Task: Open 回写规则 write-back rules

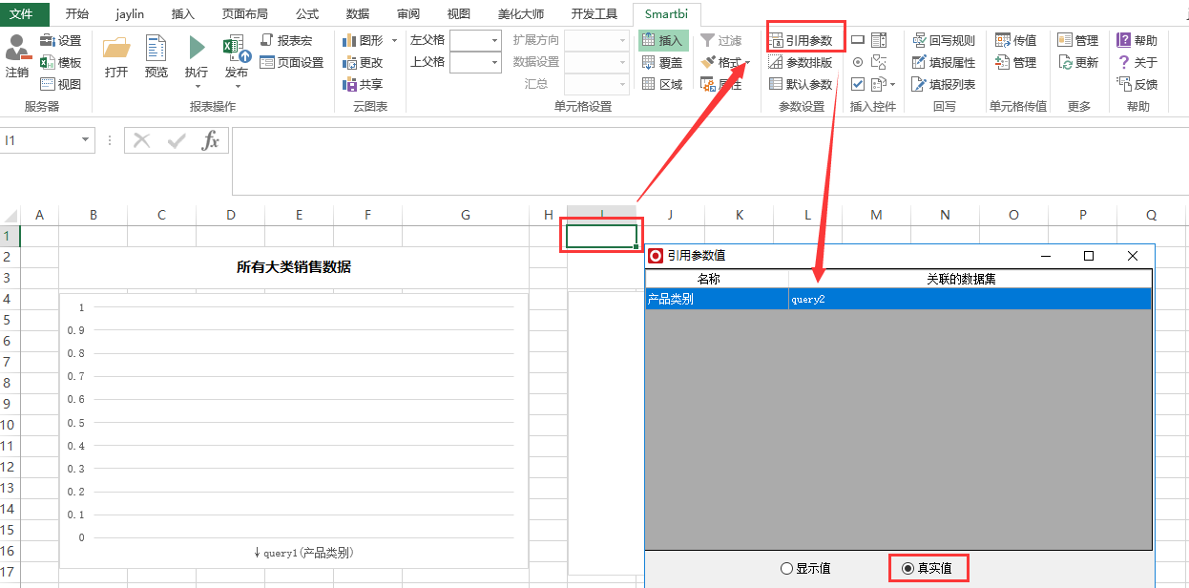Action: tap(944, 41)
